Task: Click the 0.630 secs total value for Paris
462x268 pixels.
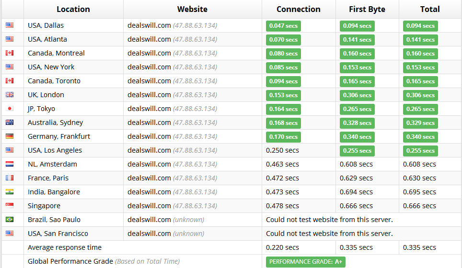Action: pos(419,178)
